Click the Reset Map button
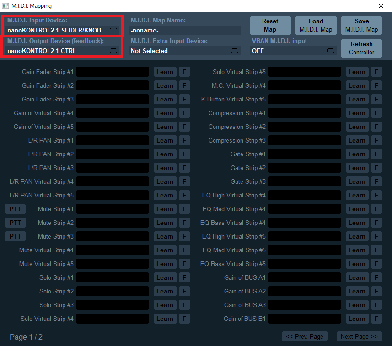 pos(270,26)
